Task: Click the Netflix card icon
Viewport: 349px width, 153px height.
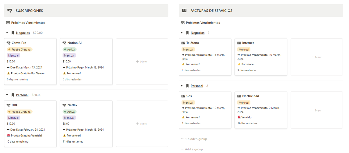Action: pyautogui.click(x=65, y=105)
